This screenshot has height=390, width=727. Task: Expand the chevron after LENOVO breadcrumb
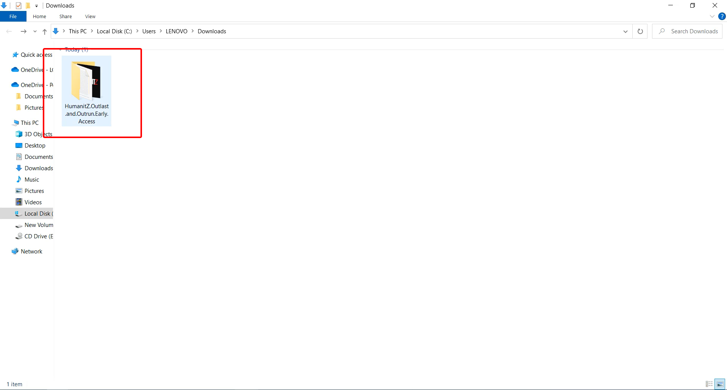(x=192, y=31)
